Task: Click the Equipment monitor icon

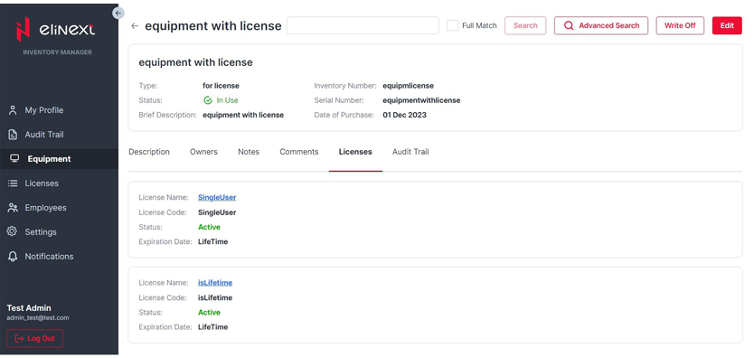Action: 14,158
